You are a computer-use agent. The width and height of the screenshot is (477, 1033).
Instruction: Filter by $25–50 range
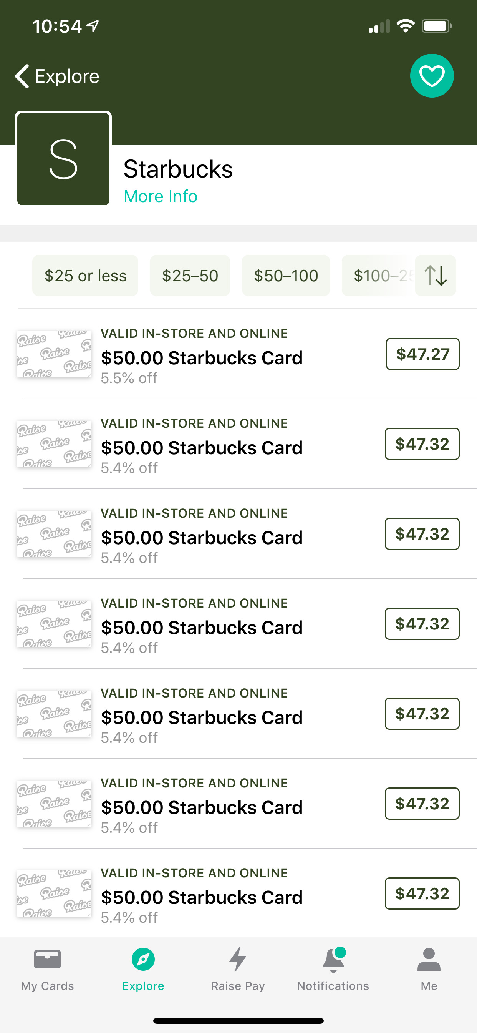[x=190, y=276]
